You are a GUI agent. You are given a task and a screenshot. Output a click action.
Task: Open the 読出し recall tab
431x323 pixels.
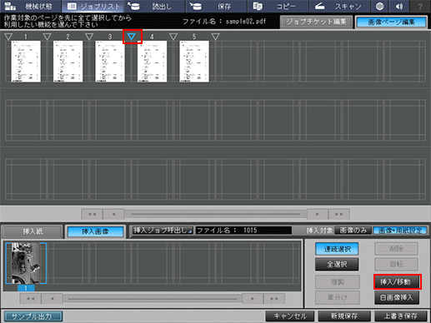tap(154, 6)
